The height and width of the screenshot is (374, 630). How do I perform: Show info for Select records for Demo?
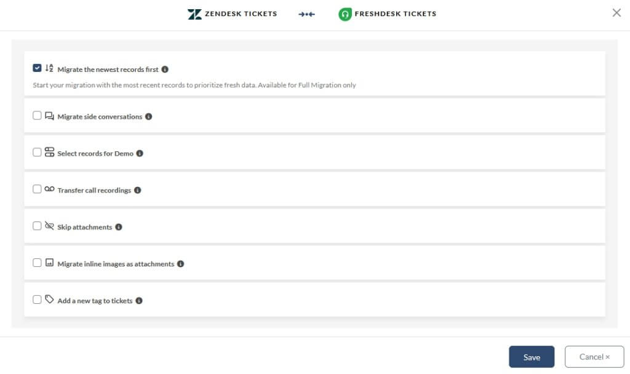tap(140, 153)
